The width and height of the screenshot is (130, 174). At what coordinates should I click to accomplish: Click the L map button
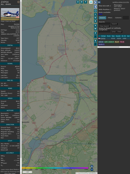95,14
